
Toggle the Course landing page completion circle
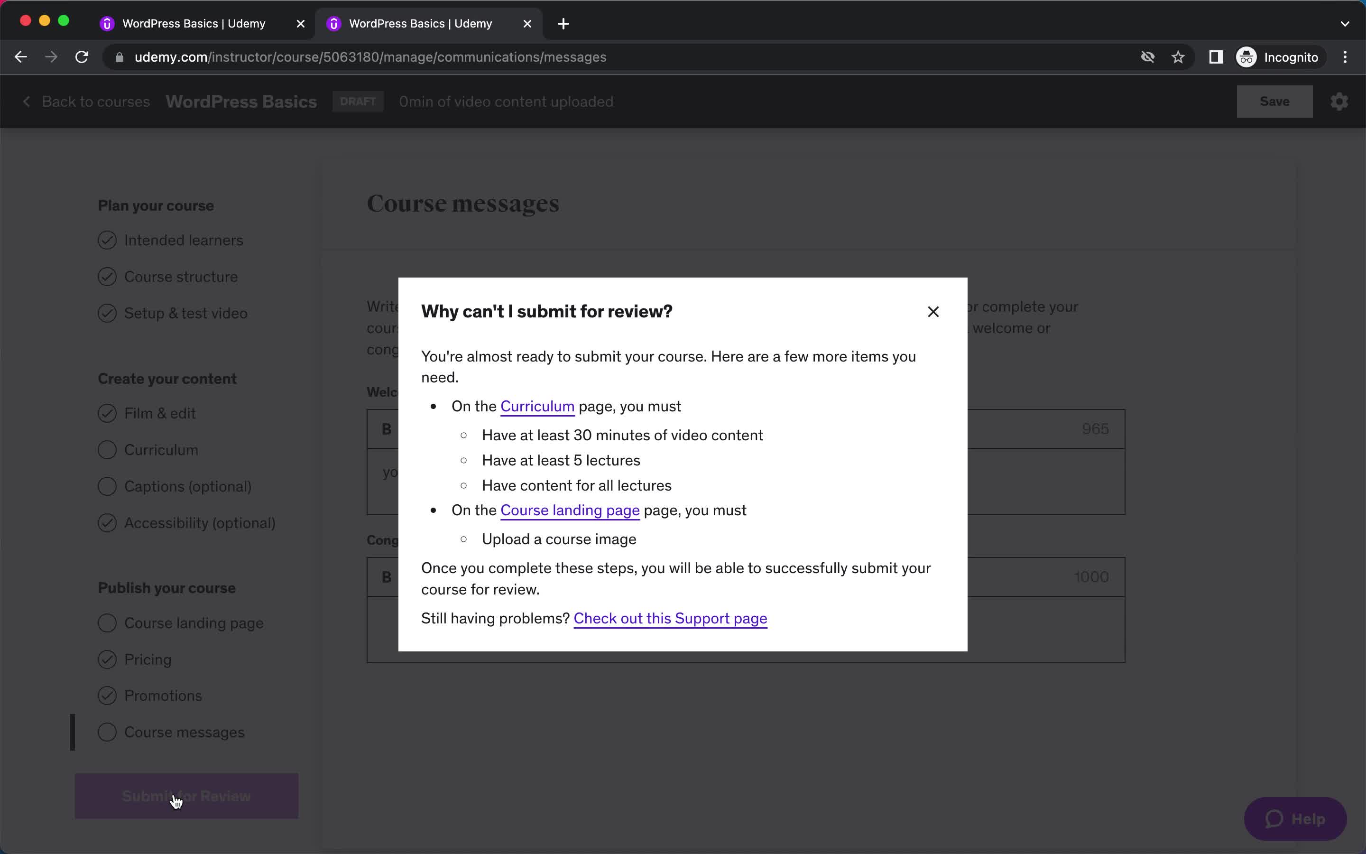click(x=106, y=623)
